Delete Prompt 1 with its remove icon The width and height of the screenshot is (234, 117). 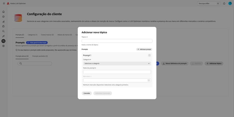(149, 55)
